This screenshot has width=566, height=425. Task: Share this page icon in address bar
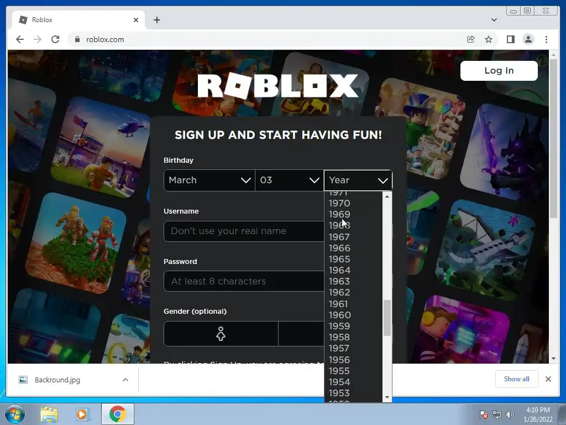coord(470,39)
